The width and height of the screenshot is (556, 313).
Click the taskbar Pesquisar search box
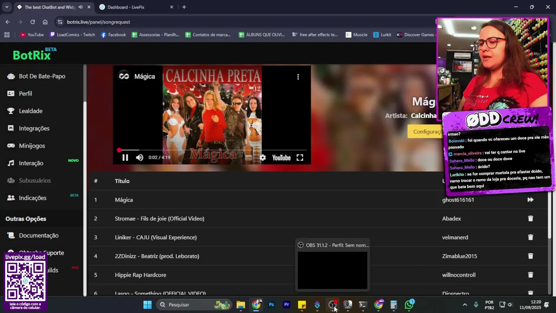coord(194,305)
